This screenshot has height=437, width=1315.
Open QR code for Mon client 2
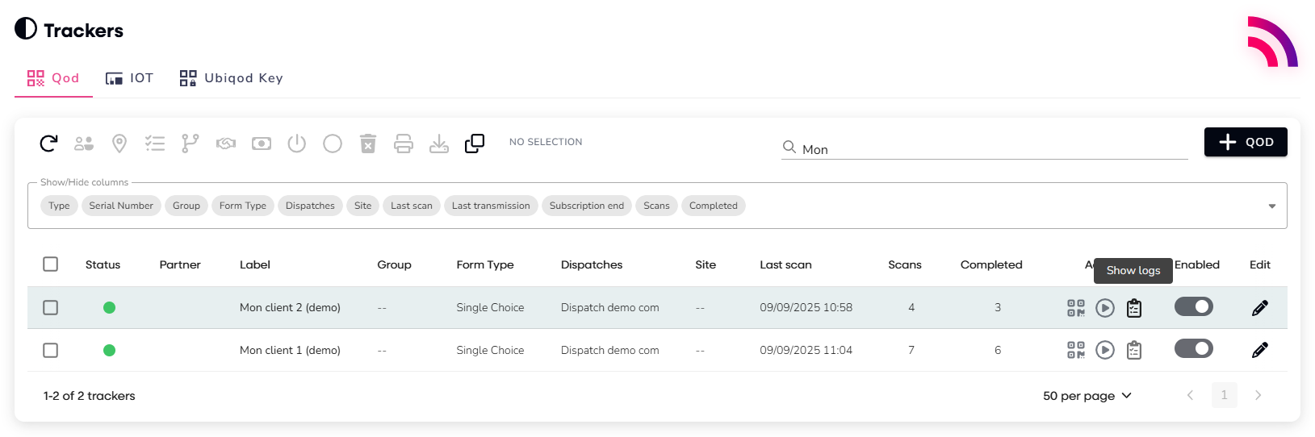point(1075,308)
